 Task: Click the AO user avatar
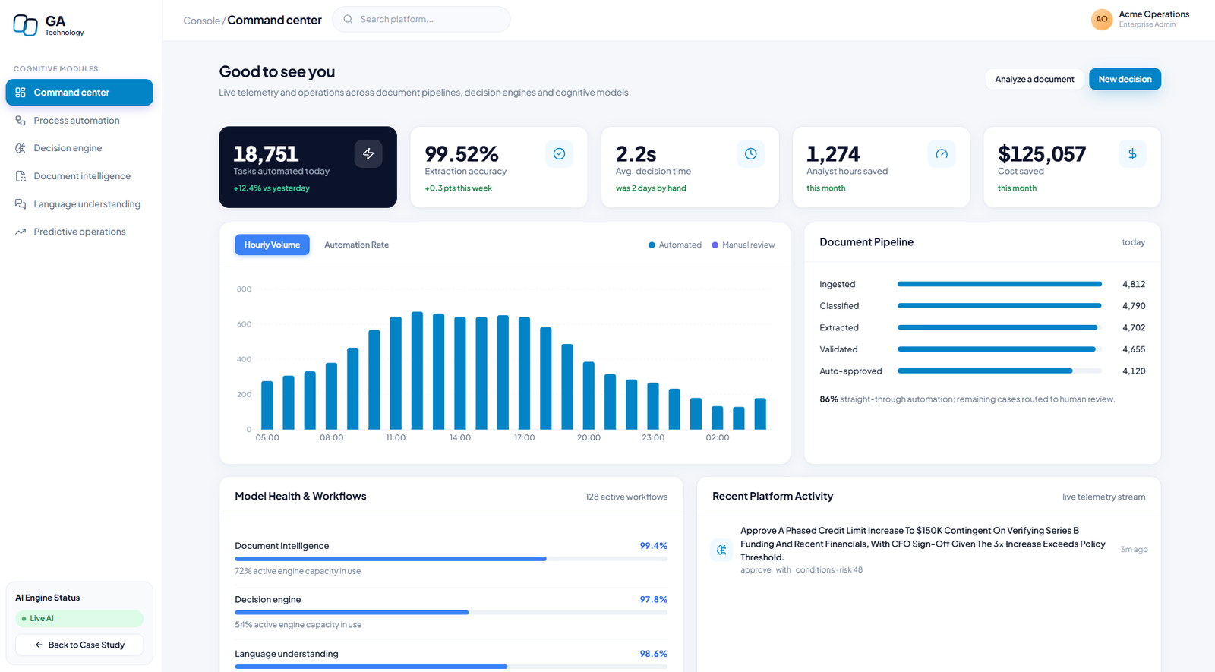click(1102, 20)
